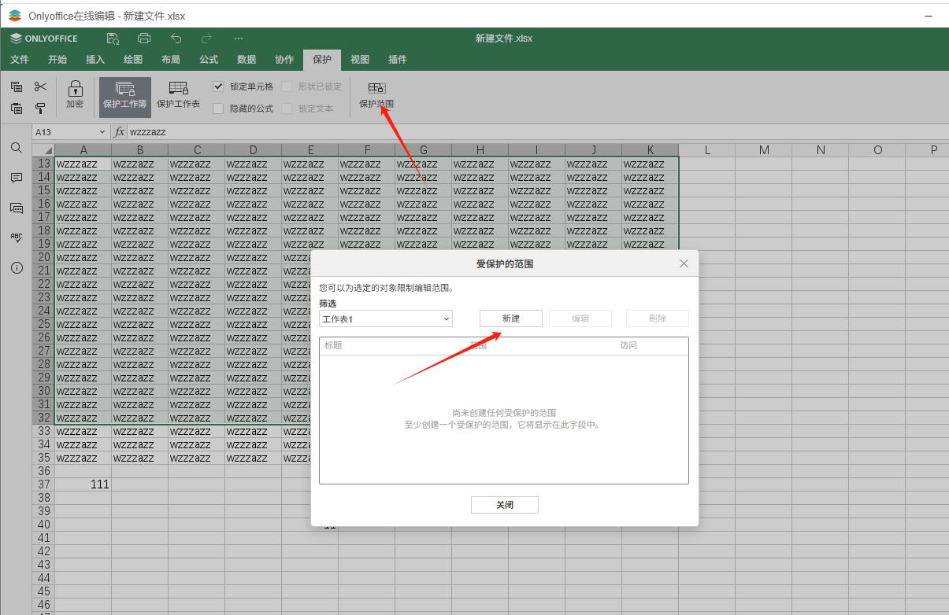Switch to the 数据 tab
949x615 pixels.
coord(247,60)
